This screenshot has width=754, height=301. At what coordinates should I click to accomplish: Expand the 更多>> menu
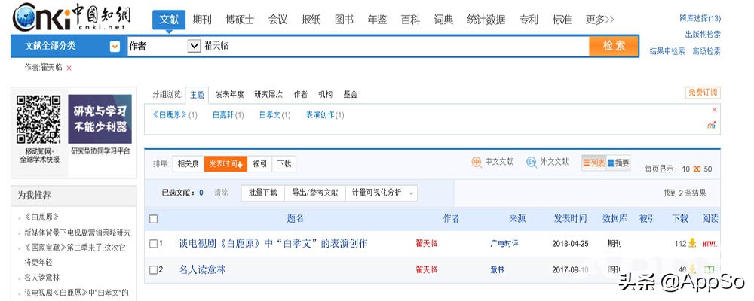[599, 20]
